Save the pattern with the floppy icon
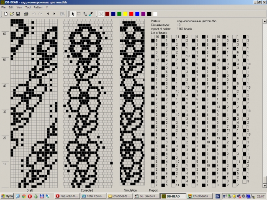This screenshot has height=200, width=267. pos(18,14)
